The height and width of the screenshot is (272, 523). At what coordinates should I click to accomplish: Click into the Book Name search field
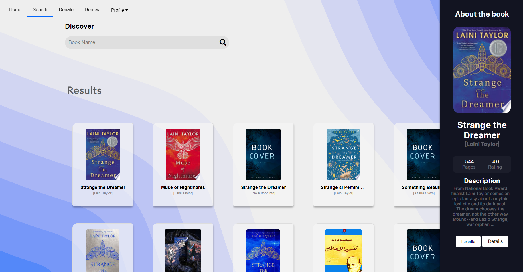[x=129, y=42]
